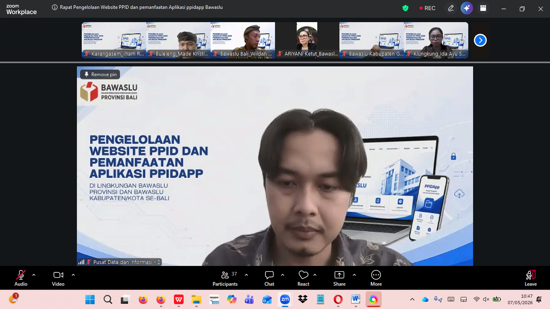Click the microphone-in-use tray icon
The height and width of the screenshot is (309, 550).
click(x=438, y=299)
